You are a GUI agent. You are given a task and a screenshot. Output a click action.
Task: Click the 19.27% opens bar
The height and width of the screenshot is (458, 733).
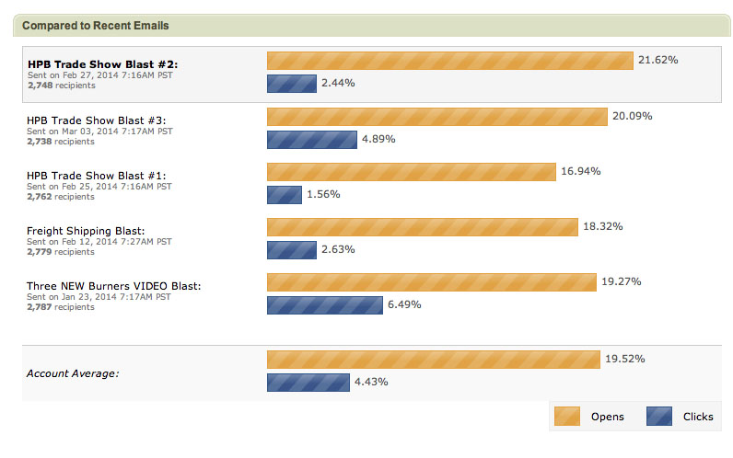tap(430, 281)
